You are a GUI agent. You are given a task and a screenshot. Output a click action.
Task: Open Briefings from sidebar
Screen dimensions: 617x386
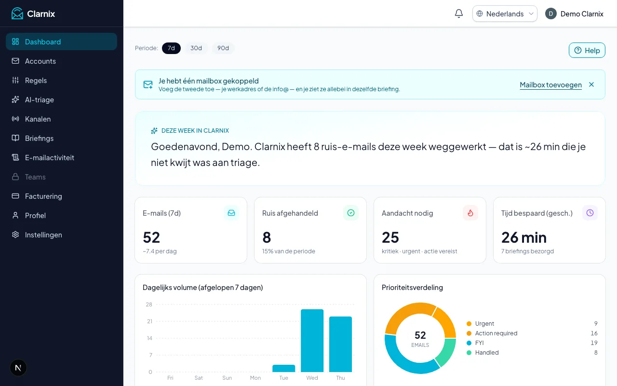tap(61, 138)
